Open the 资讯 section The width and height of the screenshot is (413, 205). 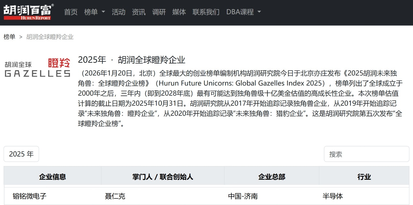tap(139, 12)
